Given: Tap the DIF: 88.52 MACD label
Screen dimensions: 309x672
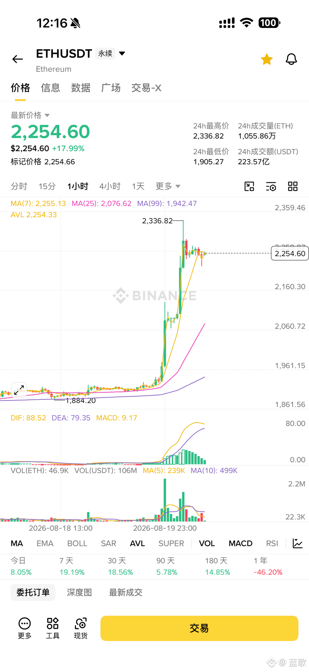Looking at the screenshot, I should point(28,418).
